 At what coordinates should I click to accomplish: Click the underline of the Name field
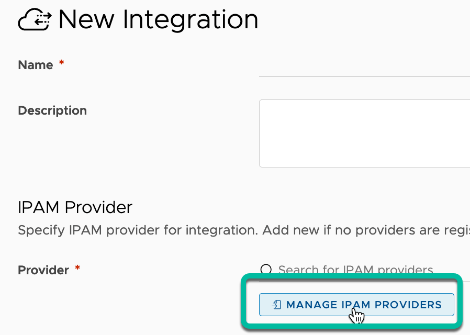(364, 76)
